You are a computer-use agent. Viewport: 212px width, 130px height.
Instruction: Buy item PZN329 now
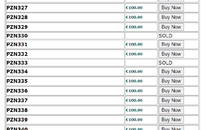click(x=171, y=27)
